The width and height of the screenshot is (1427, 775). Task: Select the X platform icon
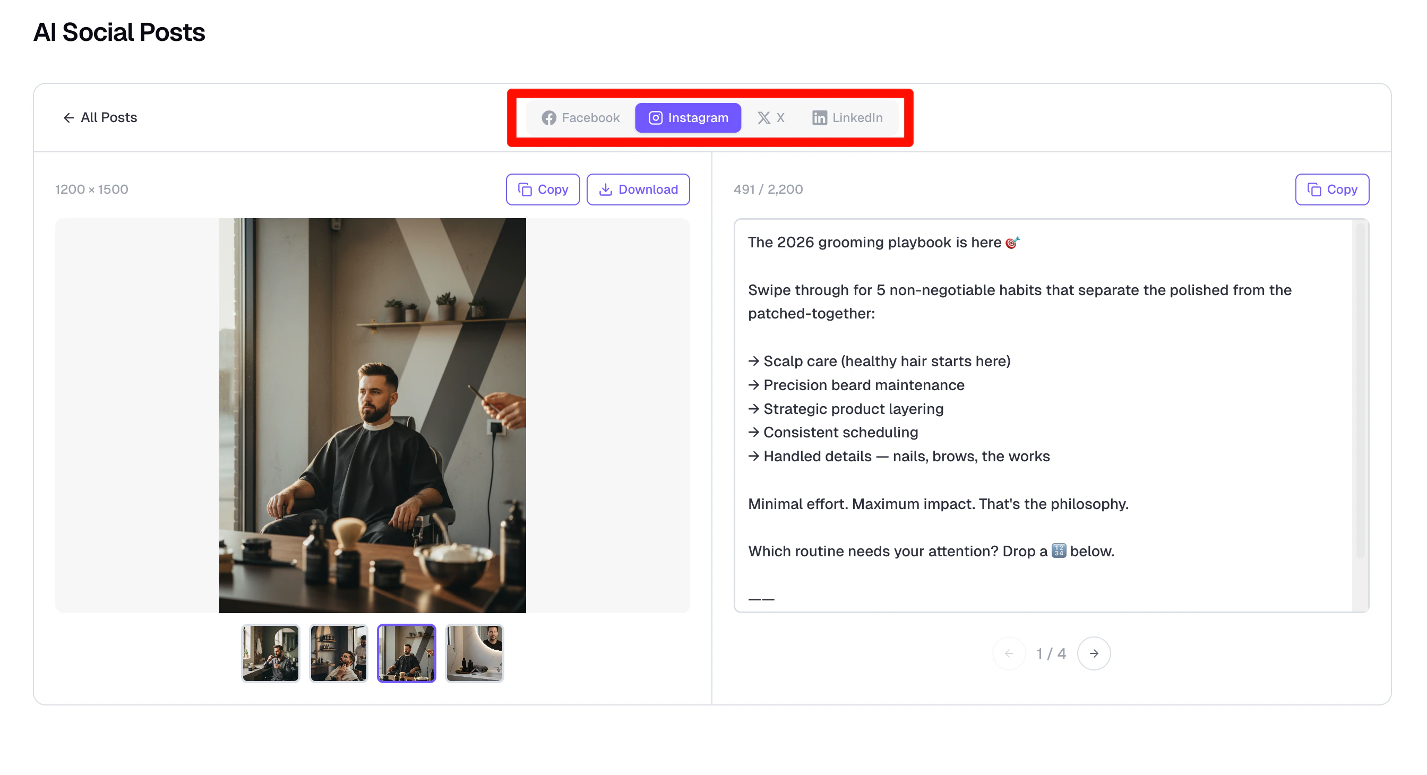pos(764,117)
